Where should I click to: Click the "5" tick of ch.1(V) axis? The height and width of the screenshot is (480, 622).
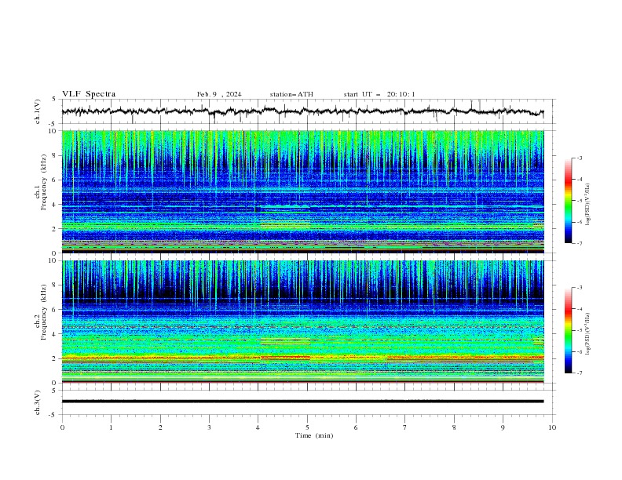coord(54,99)
